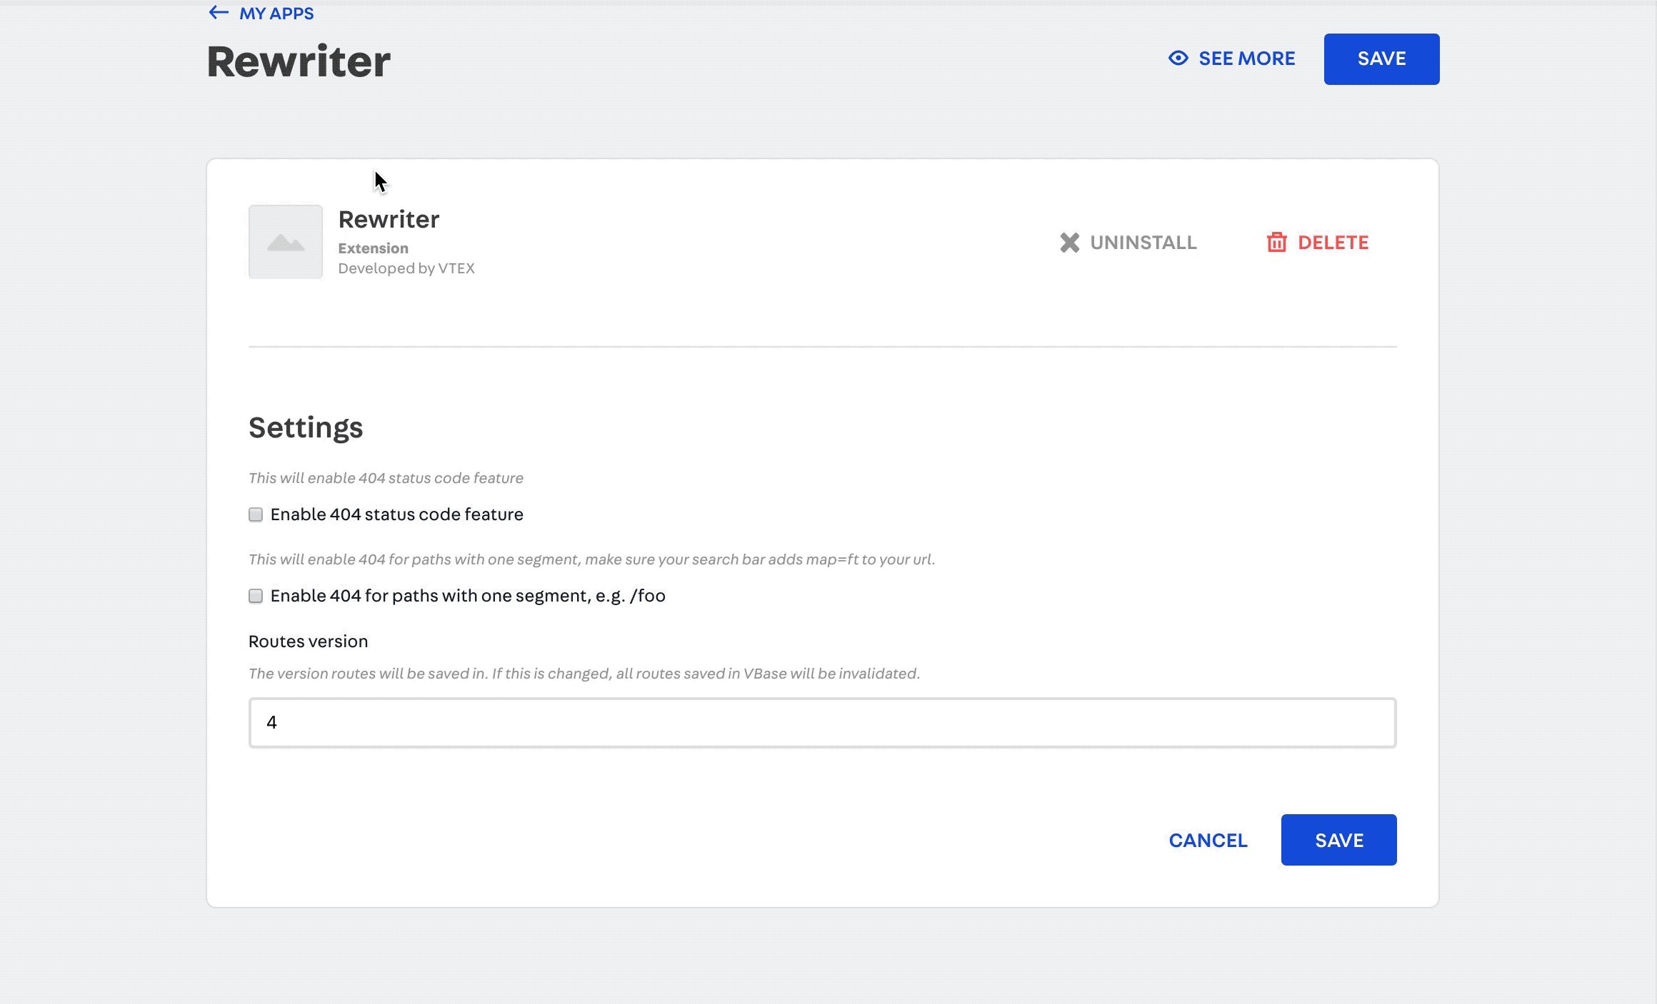Cancel the settings changes
This screenshot has width=1657, height=1004.
1208,841
